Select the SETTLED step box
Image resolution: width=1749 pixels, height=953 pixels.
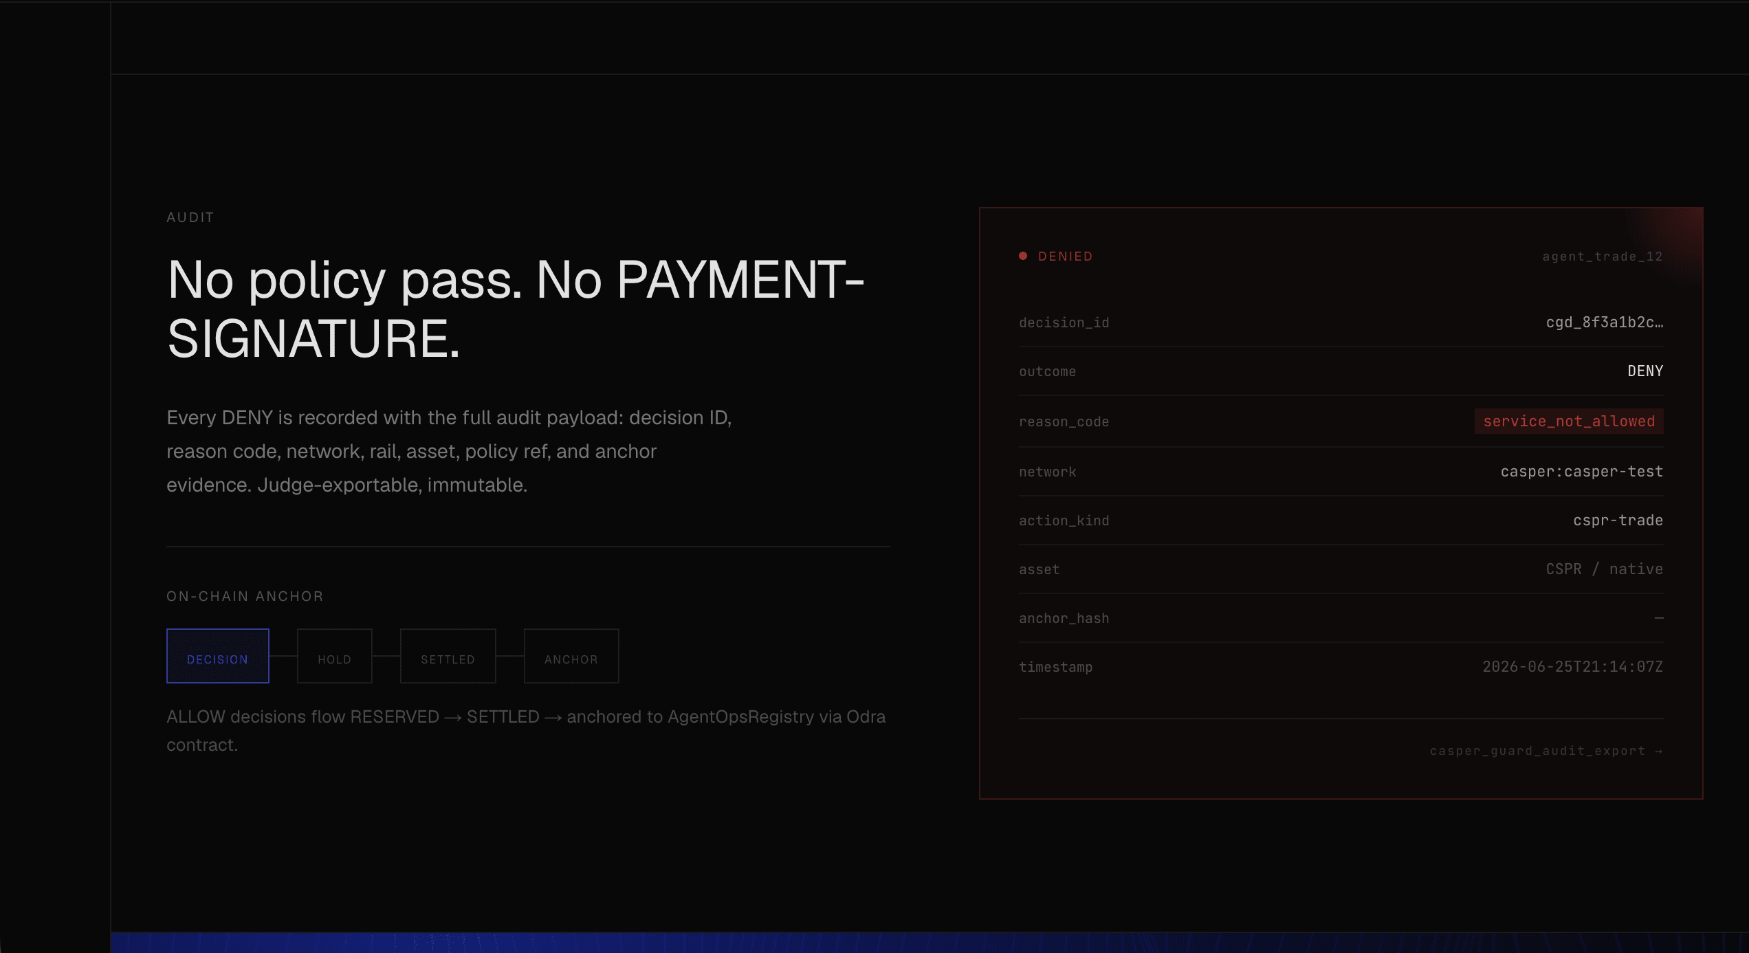(x=448, y=656)
